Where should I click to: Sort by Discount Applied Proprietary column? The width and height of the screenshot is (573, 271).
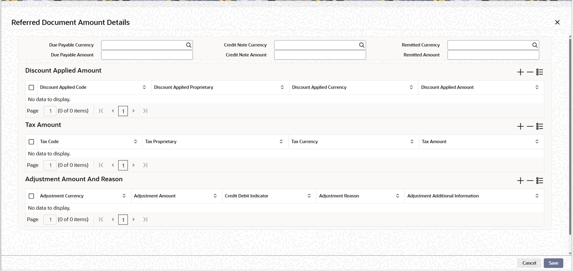pyautogui.click(x=282, y=87)
